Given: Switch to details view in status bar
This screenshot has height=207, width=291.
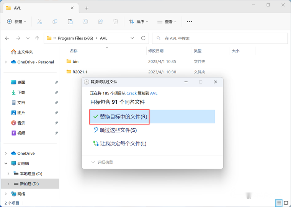Looking at the screenshot, I should pos(279,203).
